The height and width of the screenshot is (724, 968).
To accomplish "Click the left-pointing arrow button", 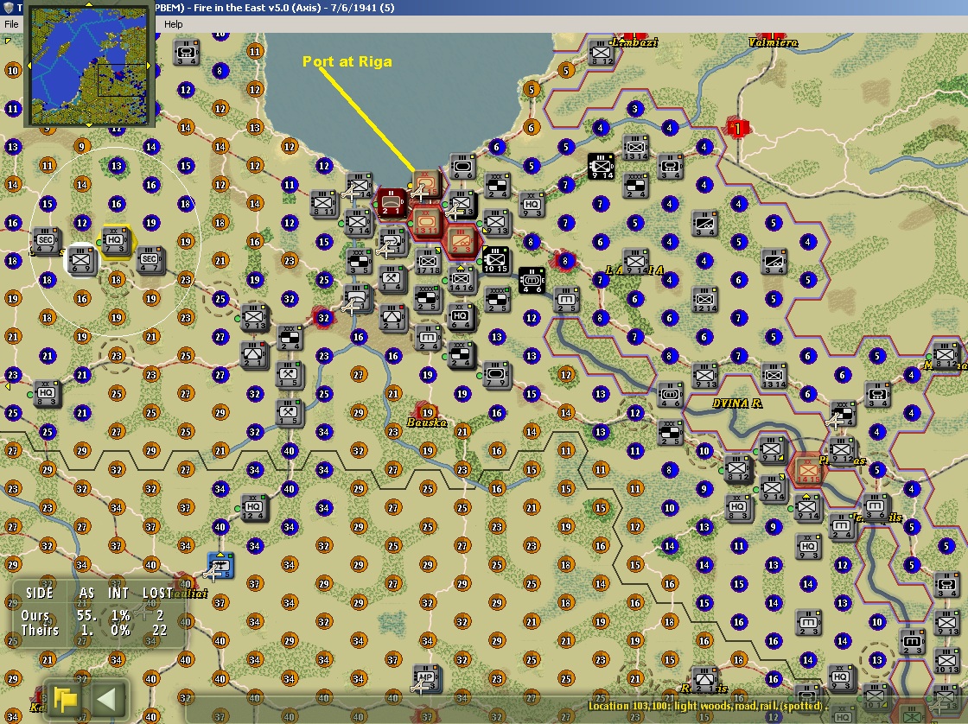I will click(x=107, y=699).
